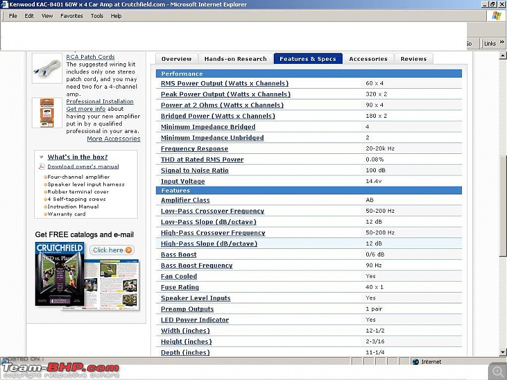Open the Bass Boost Frequency link
Screen dimensions: 507x380
tap(197, 265)
